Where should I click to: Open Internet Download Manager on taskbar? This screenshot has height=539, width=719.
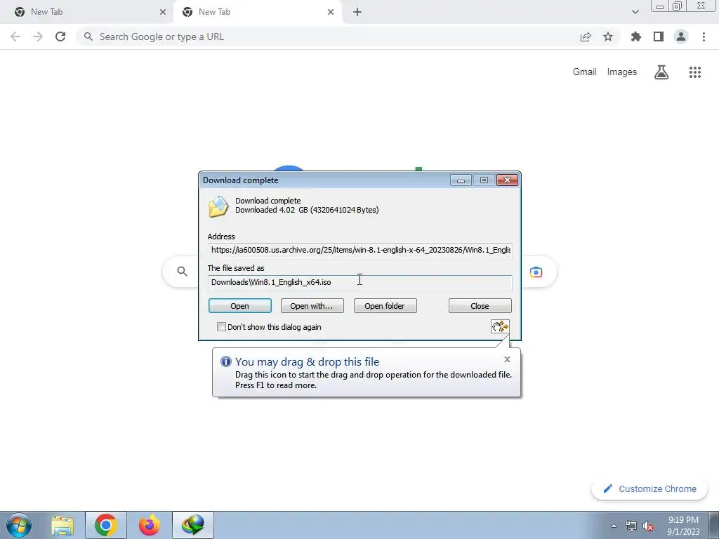click(x=193, y=525)
